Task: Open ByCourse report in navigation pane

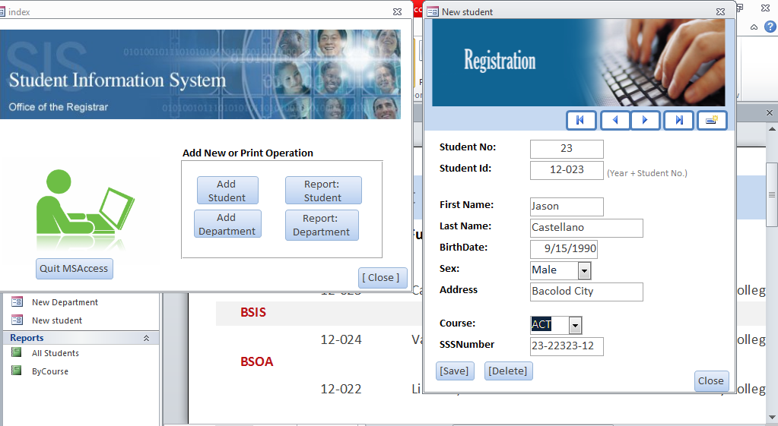Action: 50,371
